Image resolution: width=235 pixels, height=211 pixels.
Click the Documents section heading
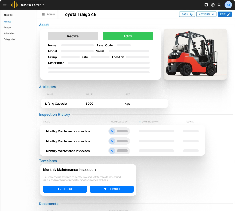49,204
